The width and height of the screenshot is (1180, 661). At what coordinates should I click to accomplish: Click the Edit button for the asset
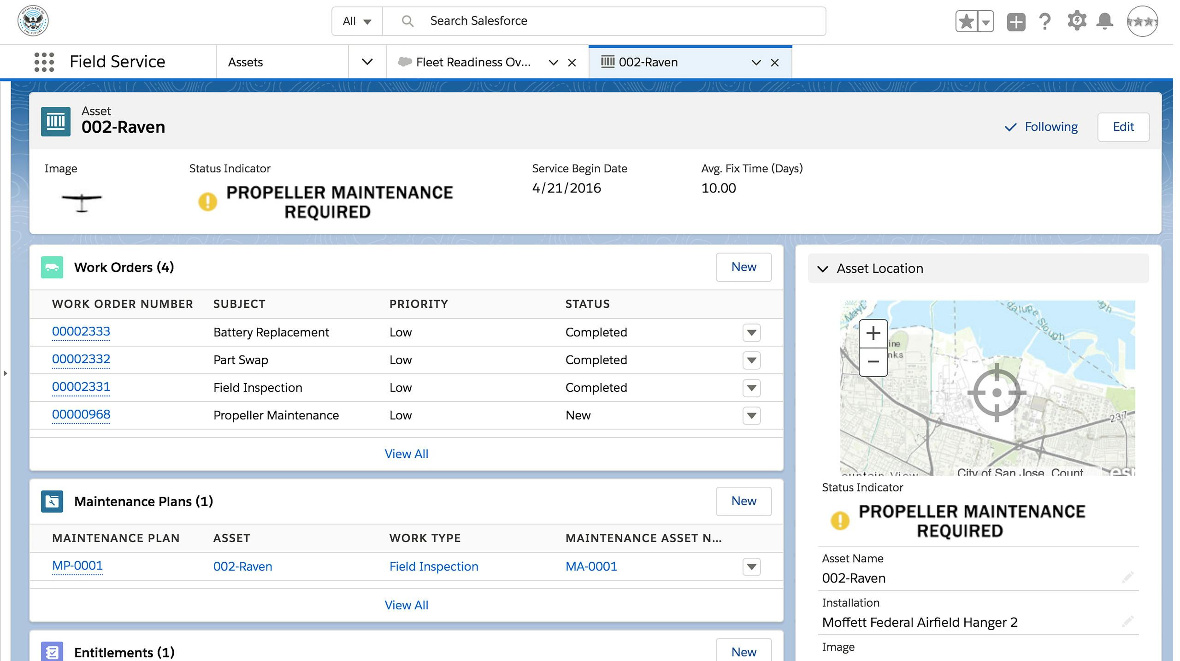click(x=1123, y=127)
